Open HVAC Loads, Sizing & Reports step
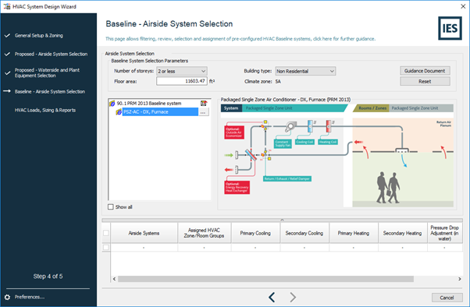Image resolution: width=470 pixels, height=307 pixels. click(x=45, y=110)
